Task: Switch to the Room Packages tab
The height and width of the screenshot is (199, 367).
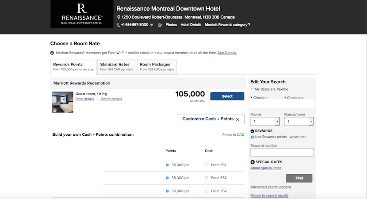Action: click(x=157, y=66)
